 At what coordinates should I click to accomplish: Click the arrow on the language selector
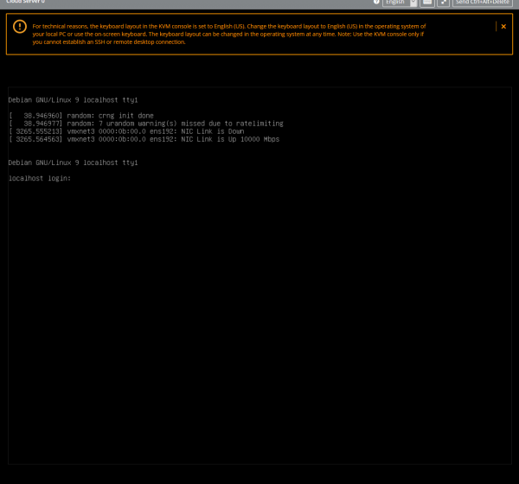(x=413, y=3)
